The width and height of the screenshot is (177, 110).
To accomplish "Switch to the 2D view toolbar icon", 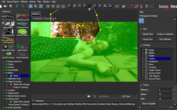I will pos(31,6).
